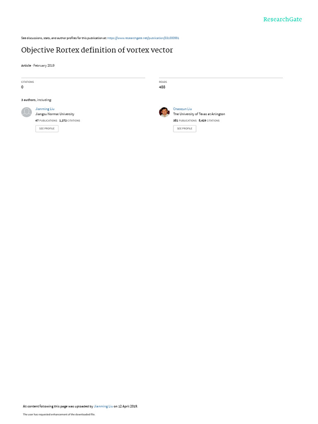This screenshot has height=424, width=318.
Task: Click the Jiangsu Normal University affiliation
Action: click(x=55, y=114)
